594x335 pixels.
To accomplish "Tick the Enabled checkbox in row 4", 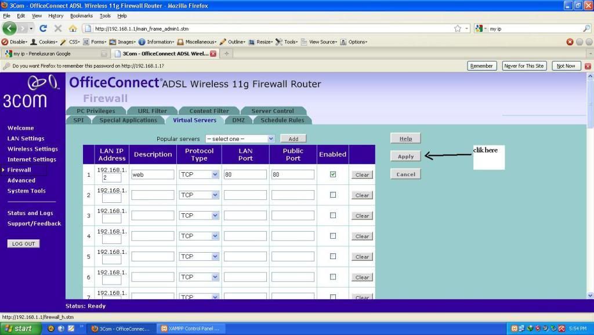I will point(333,236).
